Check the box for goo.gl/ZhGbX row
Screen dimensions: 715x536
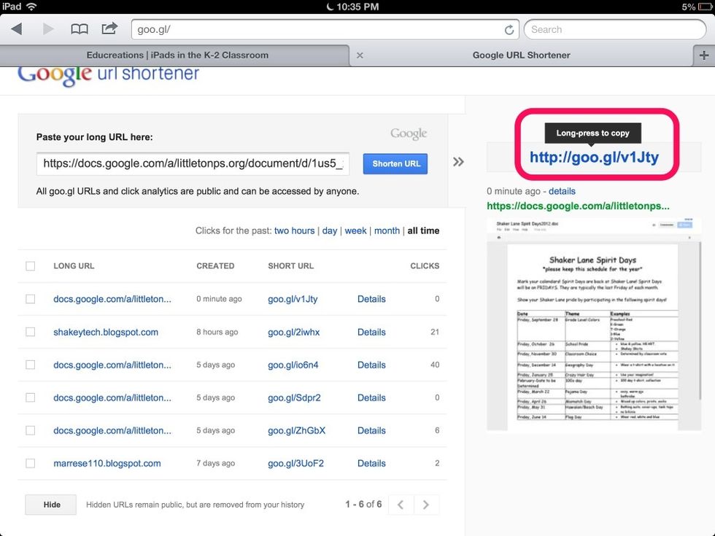pyautogui.click(x=30, y=430)
